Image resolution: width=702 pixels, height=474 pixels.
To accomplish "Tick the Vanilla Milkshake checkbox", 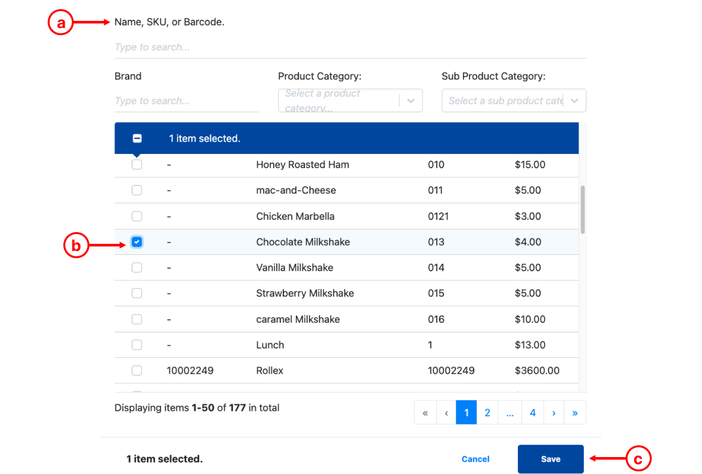I will [137, 267].
